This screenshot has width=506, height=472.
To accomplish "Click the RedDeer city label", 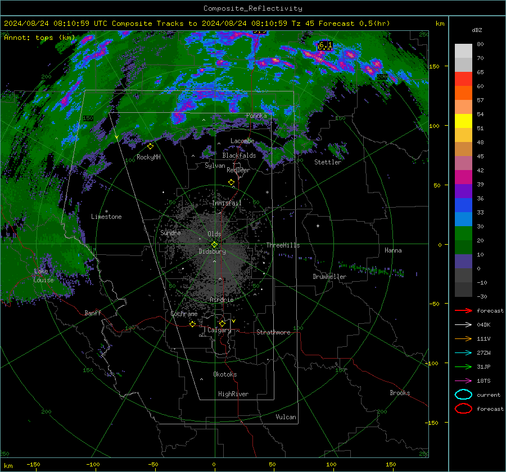I will [238, 170].
